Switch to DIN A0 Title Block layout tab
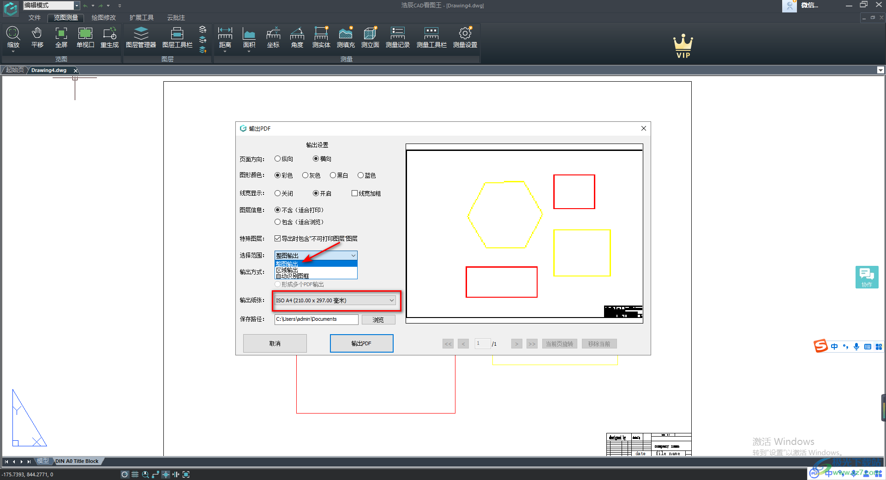This screenshot has height=480, width=886. click(x=77, y=461)
